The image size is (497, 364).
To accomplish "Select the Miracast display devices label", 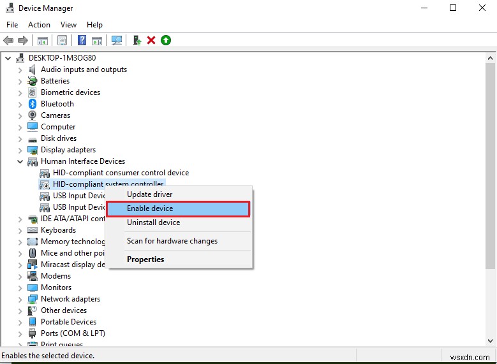I will coord(73,265).
